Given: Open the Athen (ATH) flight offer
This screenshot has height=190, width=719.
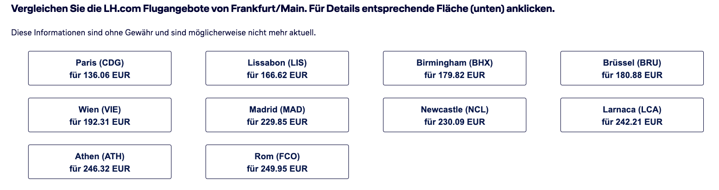Looking at the screenshot, I should tap(100, 162).
